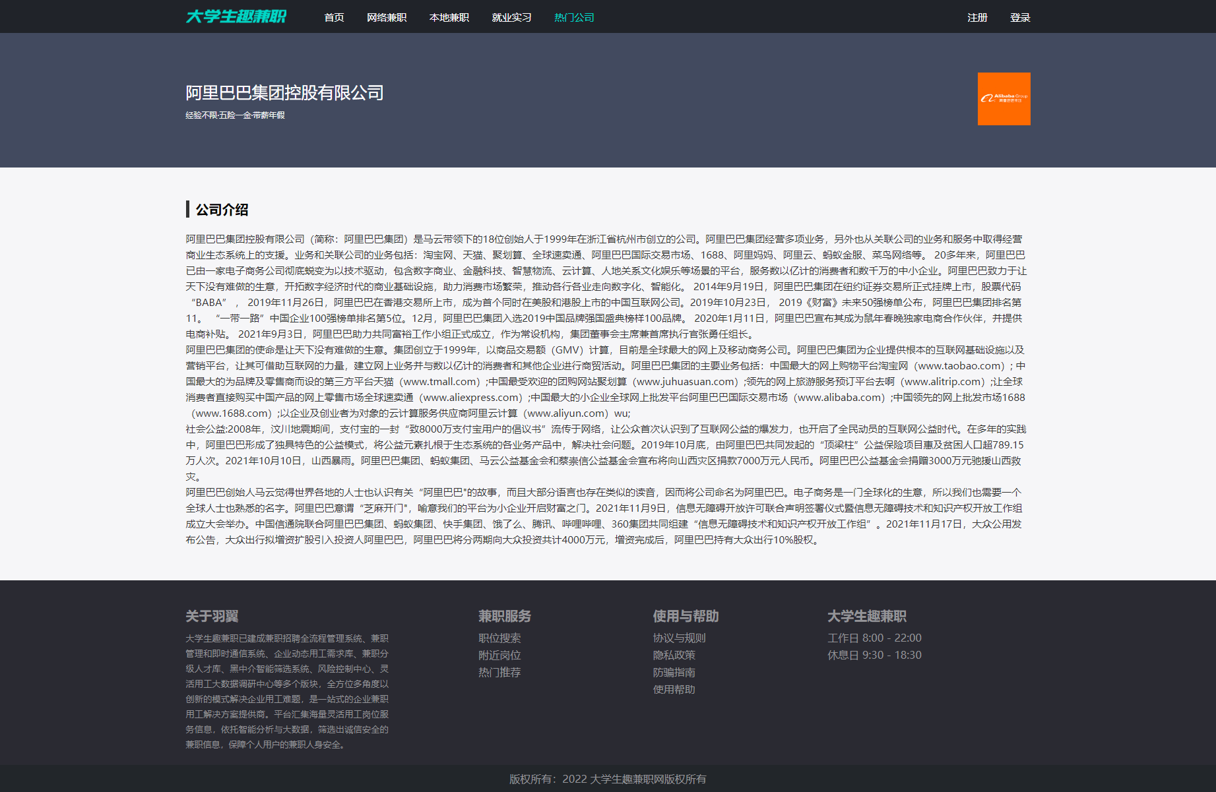Select 本地兼职 in the top navigation
Screen dimensions: 1216x792
coord(449,17)
